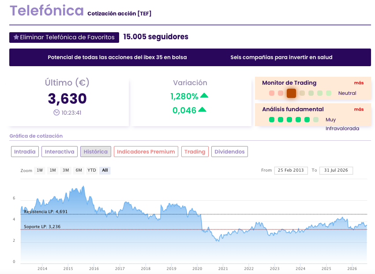Set chart zoom to YTD
Viewport: 375px width, 274px height.
(x=92, y=170)
